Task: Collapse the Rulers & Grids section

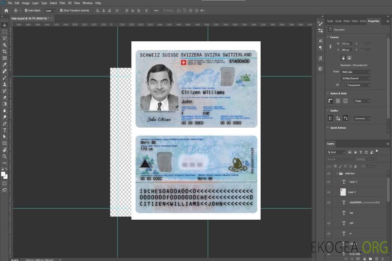Action: 328,93
